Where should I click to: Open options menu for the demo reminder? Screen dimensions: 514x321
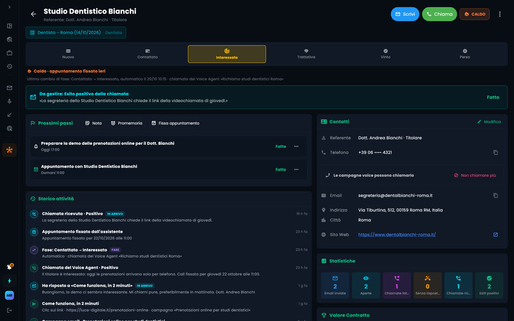click(296, 147)
